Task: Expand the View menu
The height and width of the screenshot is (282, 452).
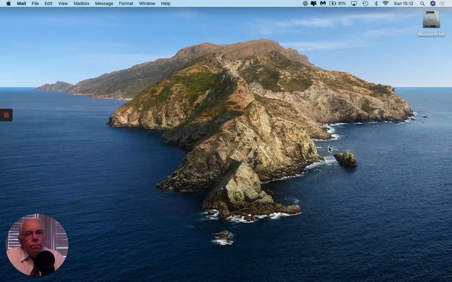Action: [x=63, y=4]
